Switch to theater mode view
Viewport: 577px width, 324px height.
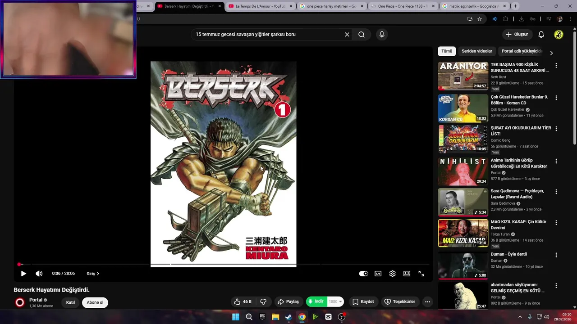pyautogui.click(x=407, y=274)
